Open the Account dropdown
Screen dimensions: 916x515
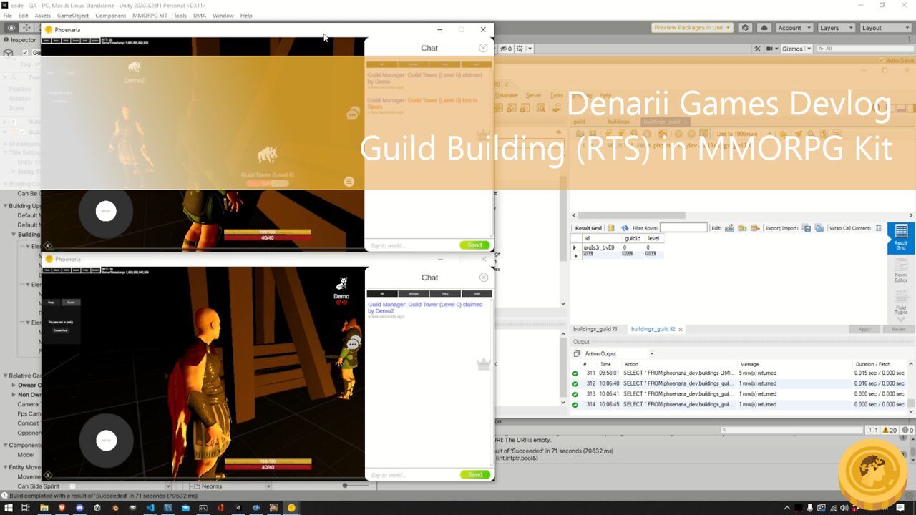pos(794,28)
